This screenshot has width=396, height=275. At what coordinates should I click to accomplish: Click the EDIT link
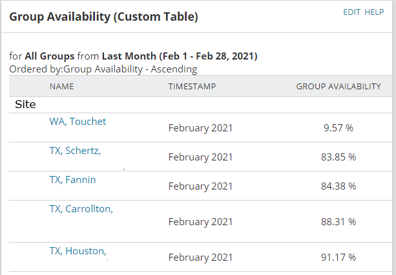351,12
